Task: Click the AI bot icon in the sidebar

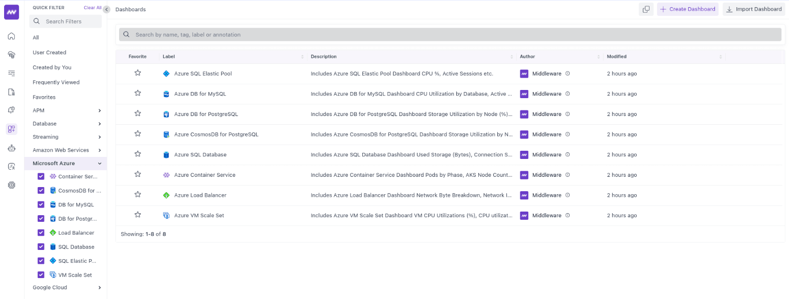Action: [x=11, y=148]
